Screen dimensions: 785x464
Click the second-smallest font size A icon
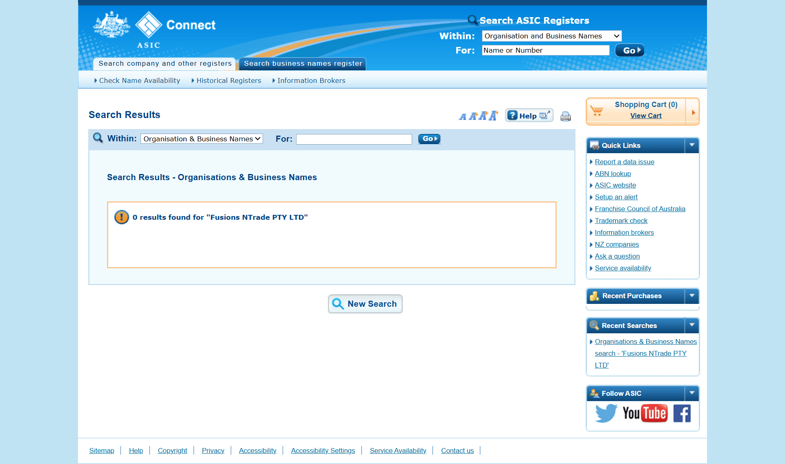(x=473, y=116)
